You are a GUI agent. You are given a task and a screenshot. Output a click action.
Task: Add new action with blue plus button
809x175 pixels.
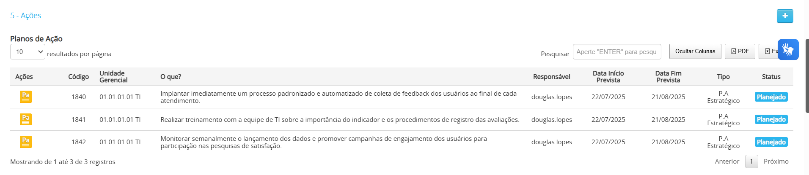point(785,16)
